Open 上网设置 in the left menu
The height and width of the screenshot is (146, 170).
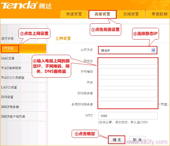[8, 48]
